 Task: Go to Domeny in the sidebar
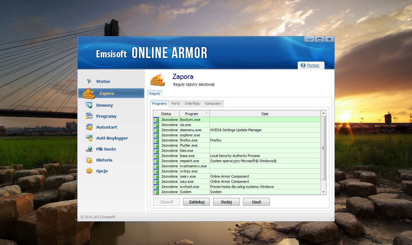104,105
